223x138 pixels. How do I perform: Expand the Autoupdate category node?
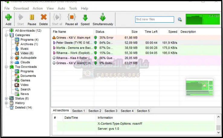point(12,58)
